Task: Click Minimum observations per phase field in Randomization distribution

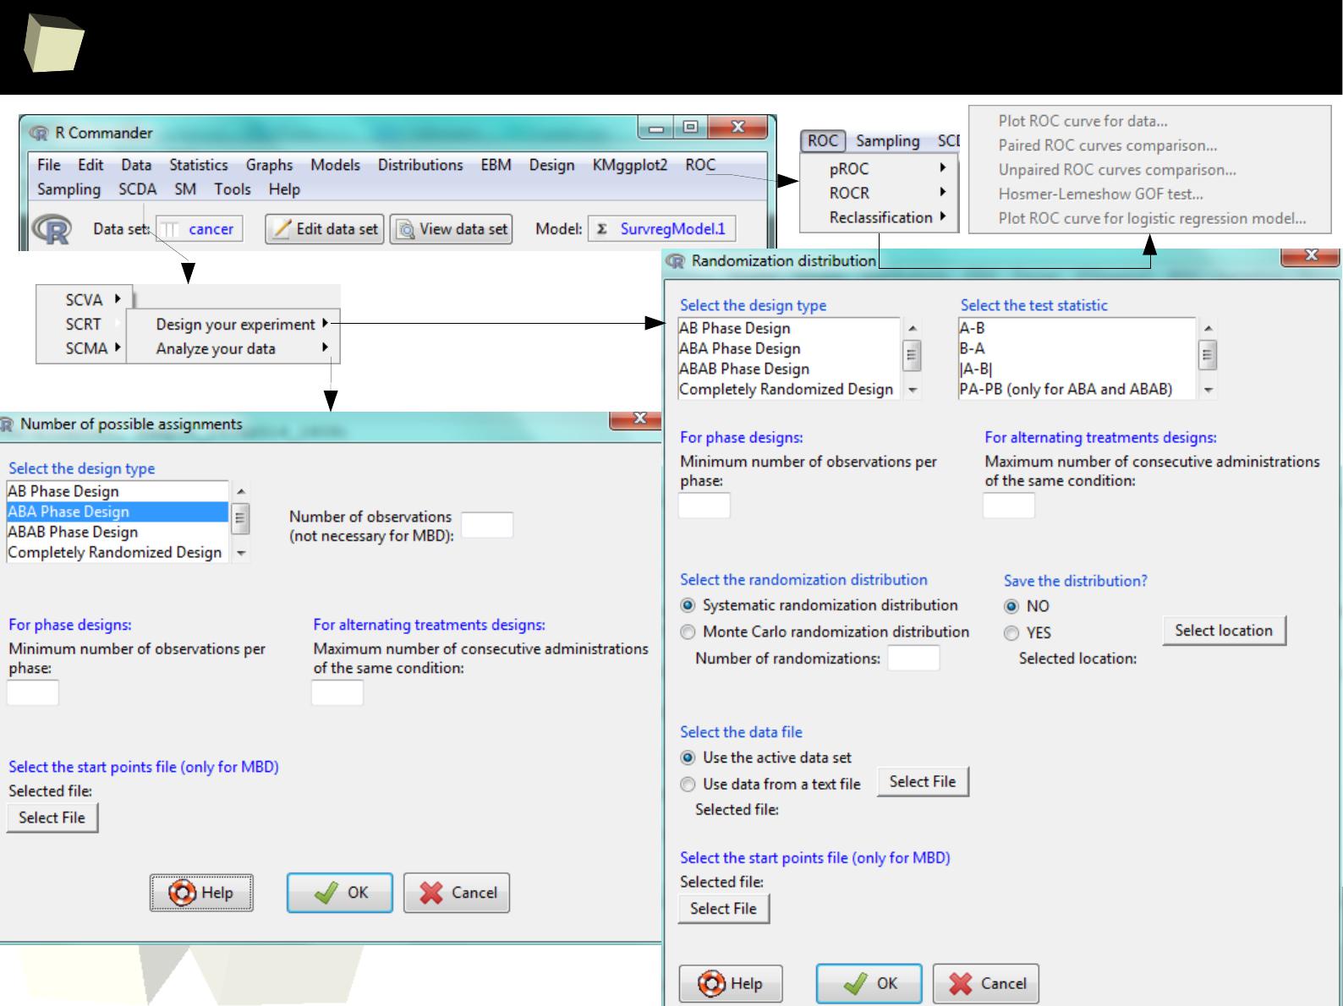Action: [x=704, y=506]
